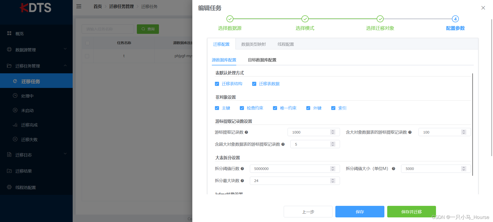The image size is (493, 222).
Task: Click 数据源管理 sidebar icon
Action: click(9, 49)
